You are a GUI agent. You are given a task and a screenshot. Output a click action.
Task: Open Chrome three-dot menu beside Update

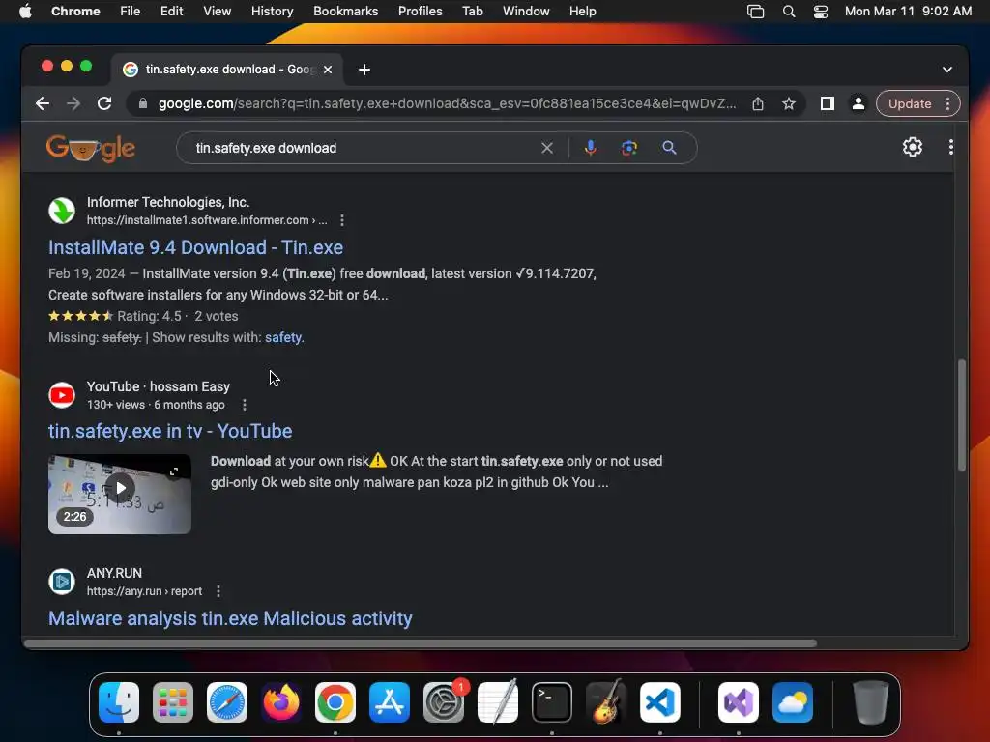coord(947,103)
